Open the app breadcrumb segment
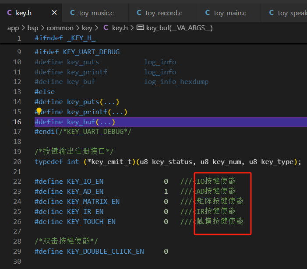307x269 pixels. [13, 28]
